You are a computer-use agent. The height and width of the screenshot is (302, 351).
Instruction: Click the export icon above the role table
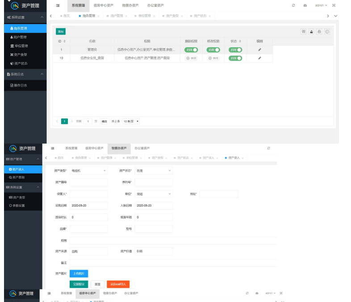click(x=311, y=32)
